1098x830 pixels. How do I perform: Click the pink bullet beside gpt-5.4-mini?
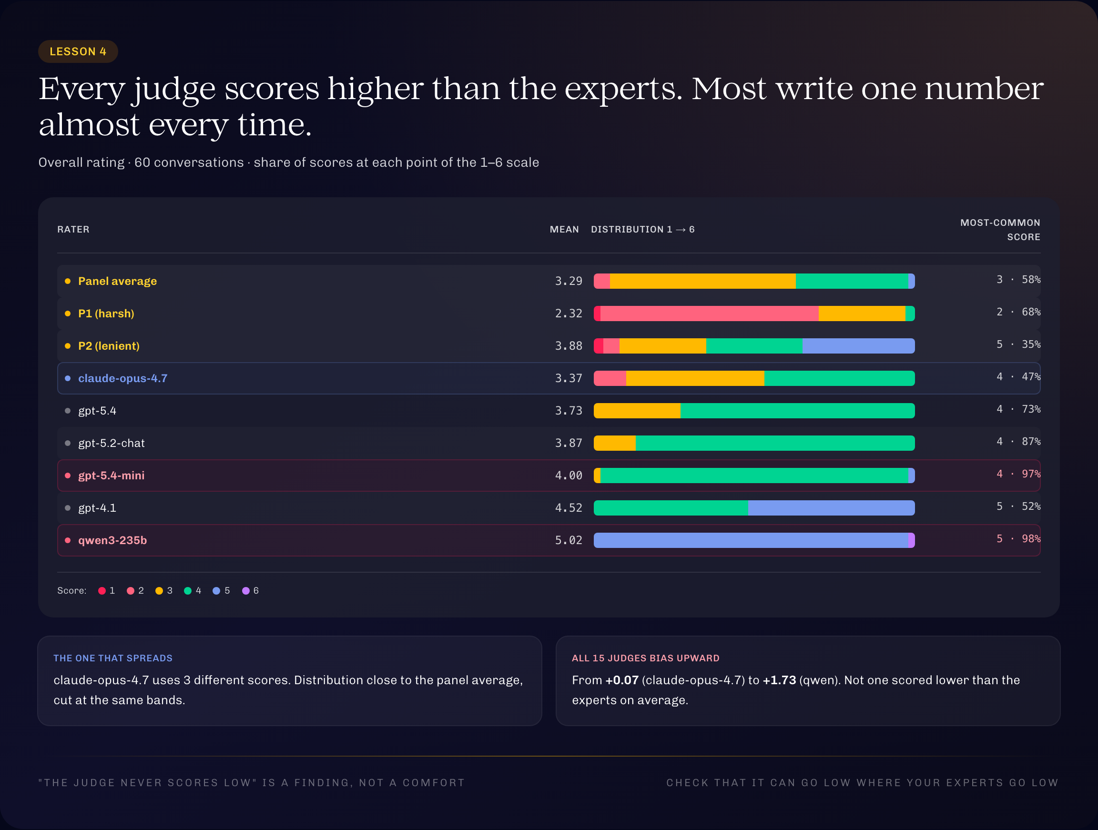click(68, 476)
